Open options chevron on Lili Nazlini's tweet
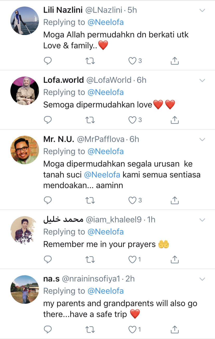The image size is (215, 339). click(x=202, y=10)
